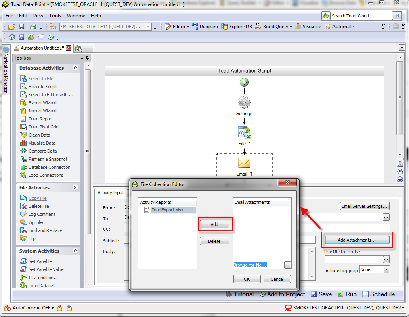Pick Find and Replace activity
This screenshot has height=317, width=409.
45,230
